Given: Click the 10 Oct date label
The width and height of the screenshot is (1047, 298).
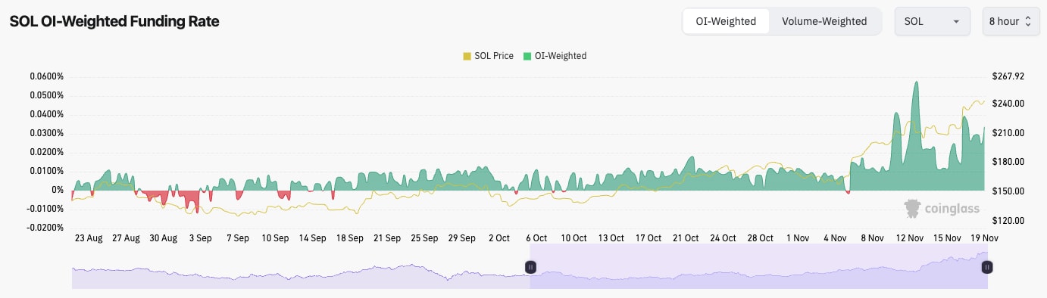Looking at the screenshot, I should click(574, 237).
